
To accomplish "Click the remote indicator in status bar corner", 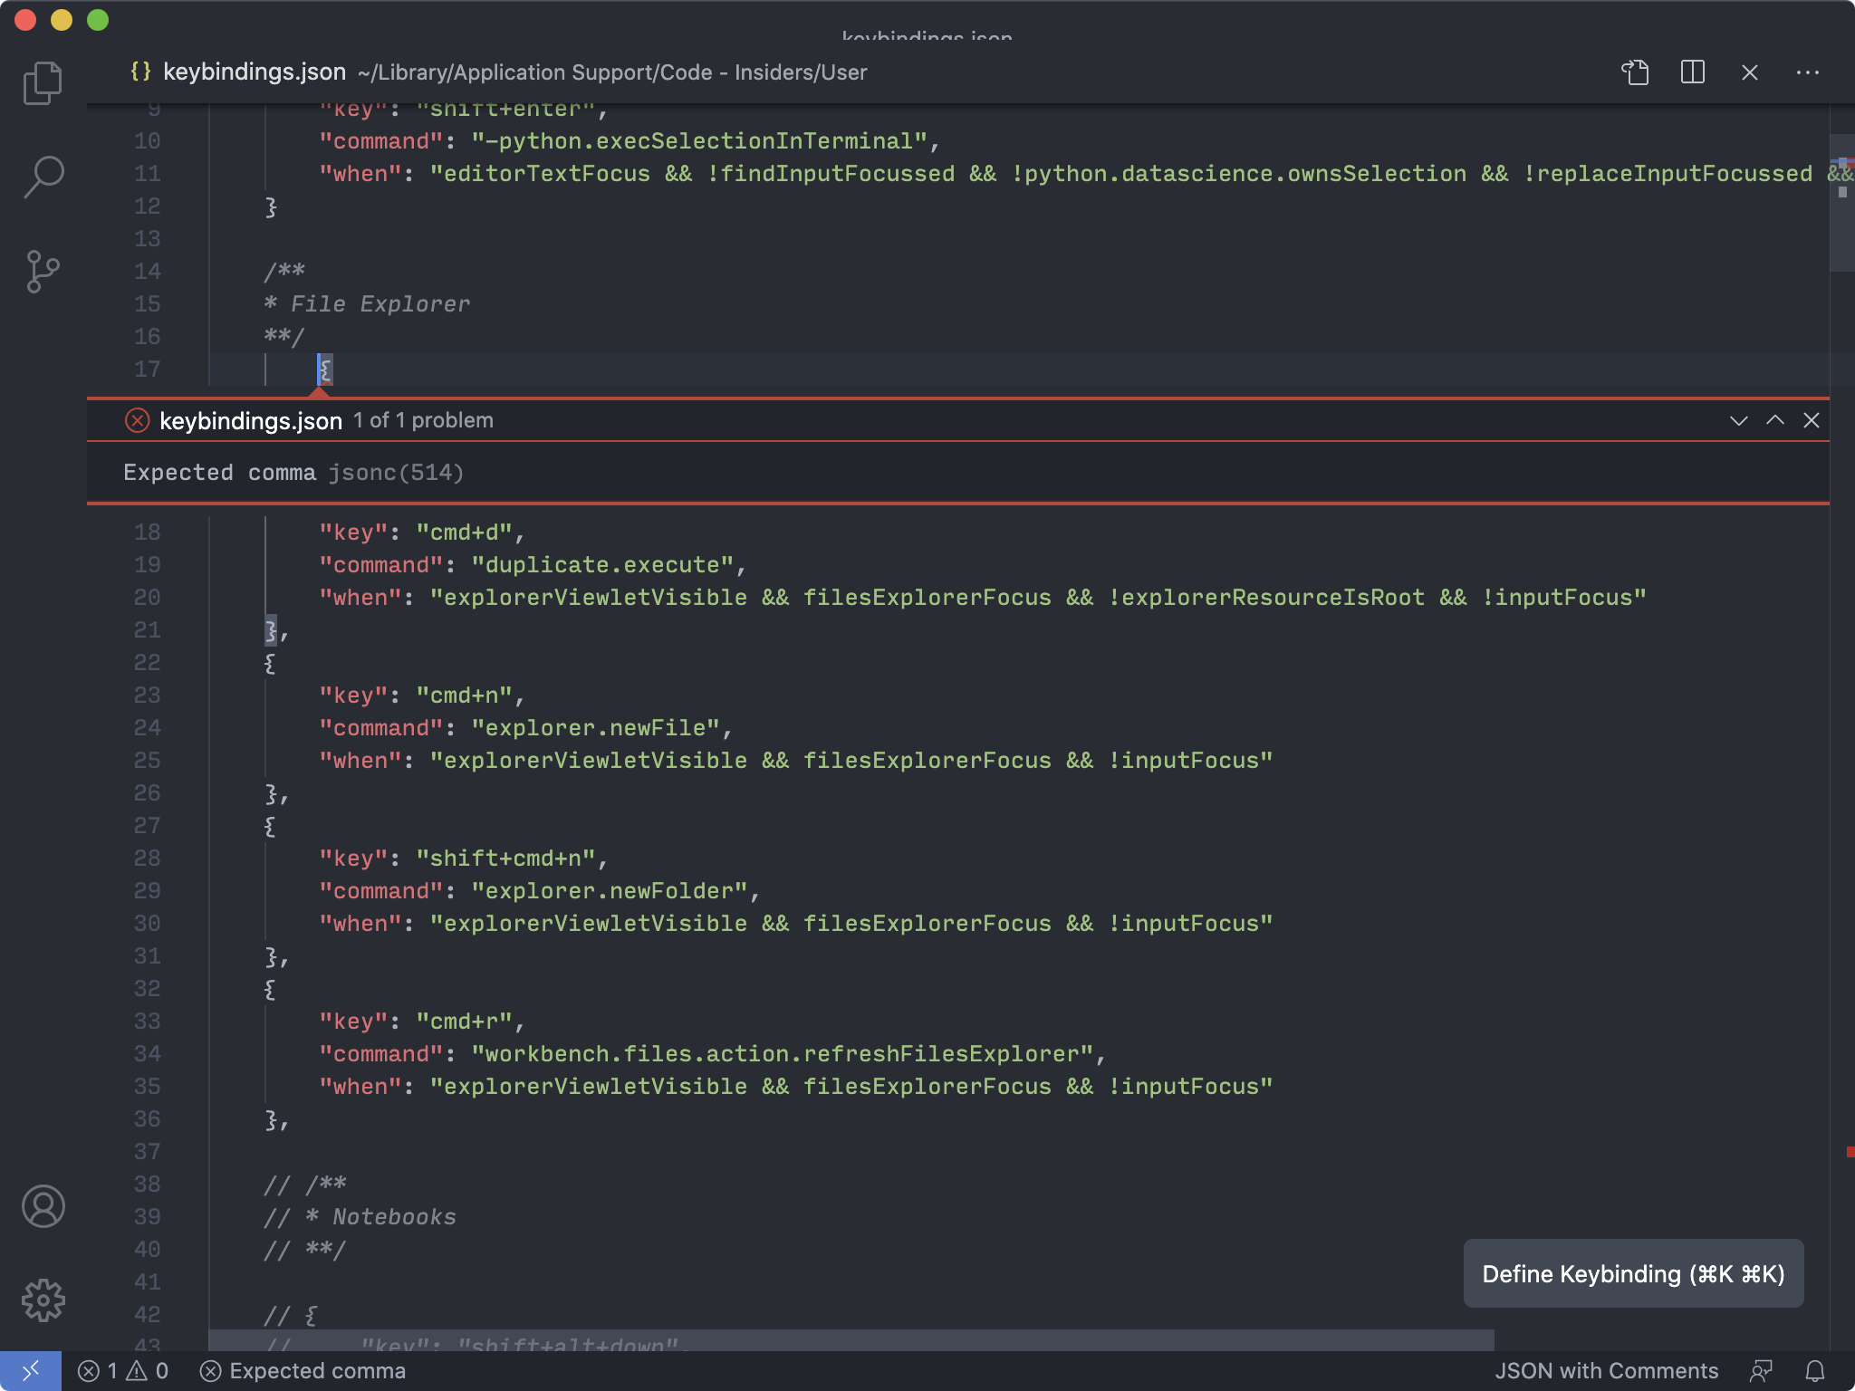I will (30, 1371).
